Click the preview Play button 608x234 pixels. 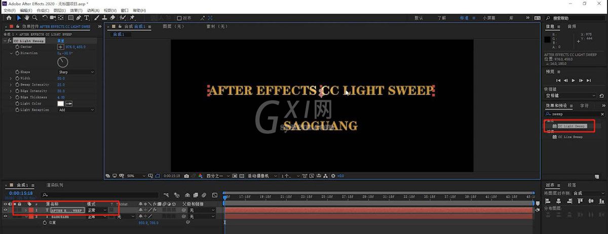[x=573, y=80]
